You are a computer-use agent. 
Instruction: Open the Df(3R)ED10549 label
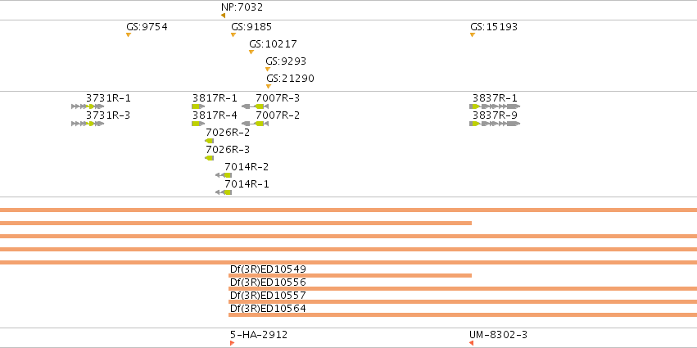pyautogui.click(x=268, y=269)
